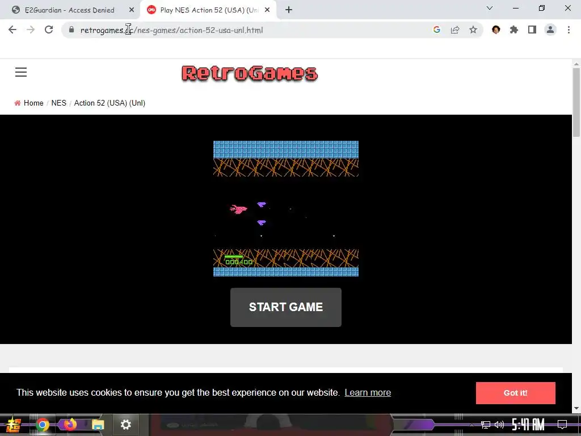This screenshot has height=436, width=581.
Task: Follow the Home breadcrumb link
Action: [33, 103]
